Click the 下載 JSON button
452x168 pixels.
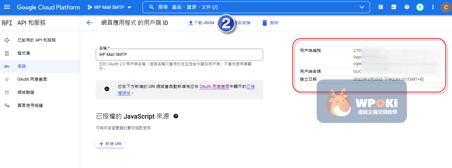click(201, 23)
